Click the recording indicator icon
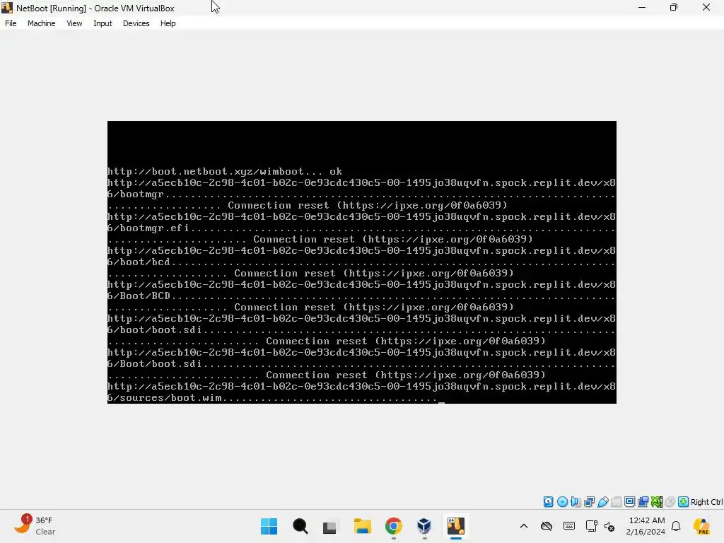724x543 pixels. click(x=643, y=502)
